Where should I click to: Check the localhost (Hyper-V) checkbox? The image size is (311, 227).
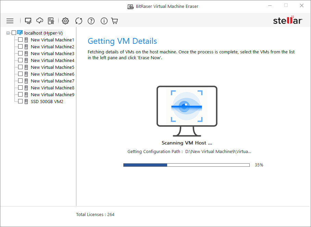(x=14, y=33)
